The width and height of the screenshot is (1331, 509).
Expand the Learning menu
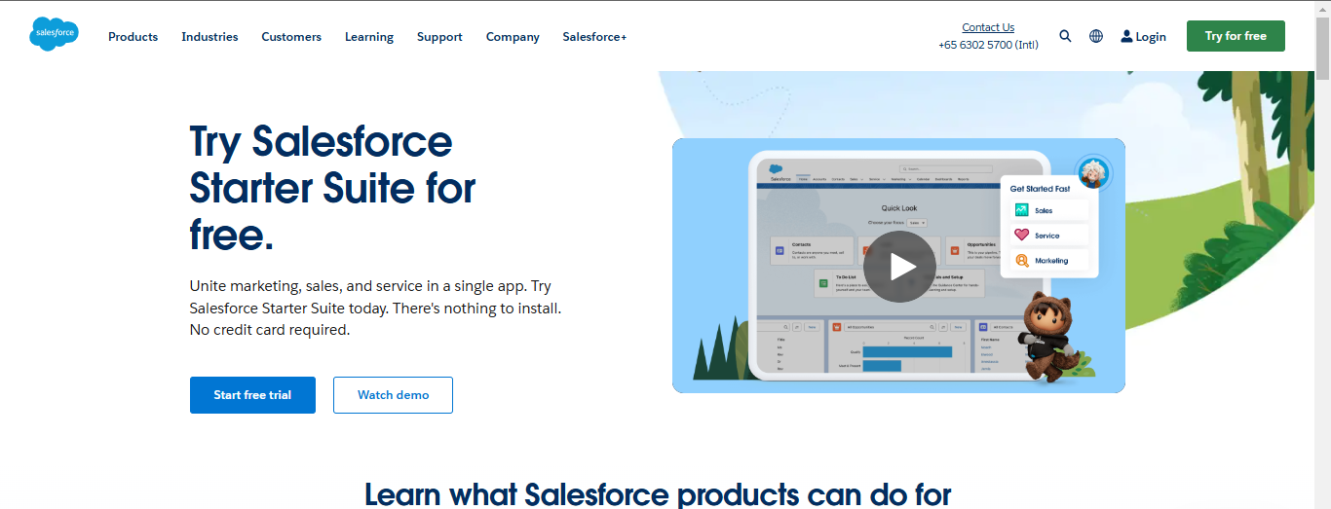tap(369, 37)
